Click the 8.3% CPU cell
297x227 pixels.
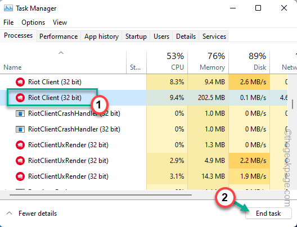pos(167,82)
